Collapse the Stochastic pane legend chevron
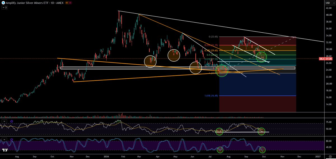The width and height of the screenshot is (336, 159). click(x=4, y=139)
